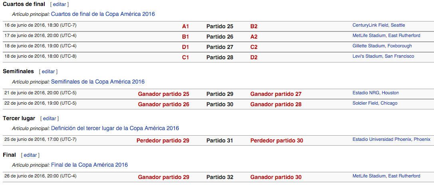Open Definición del tercer lugar article link
The width and height of the screenshot is (434, 185).
coord(115,129)
